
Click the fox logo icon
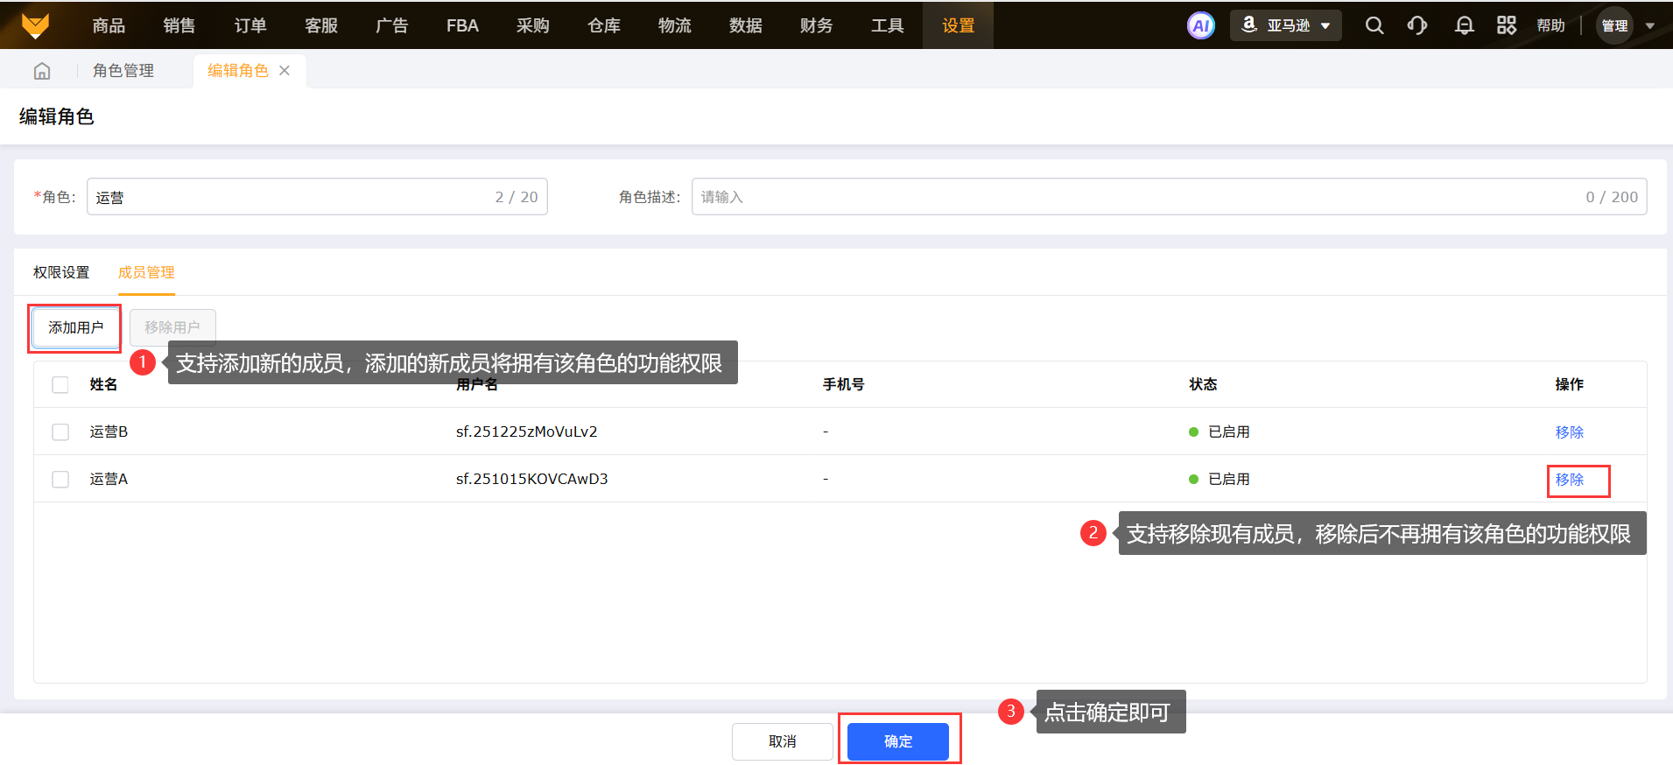[x=35, y=25]
